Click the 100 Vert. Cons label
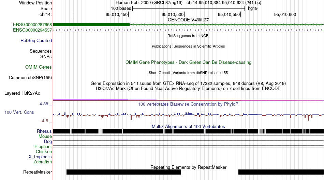The height and width of the screenshot is (180, 324). coord(19,112)
